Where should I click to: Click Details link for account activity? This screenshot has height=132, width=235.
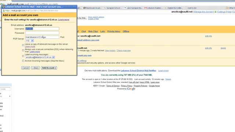[168, 79]
